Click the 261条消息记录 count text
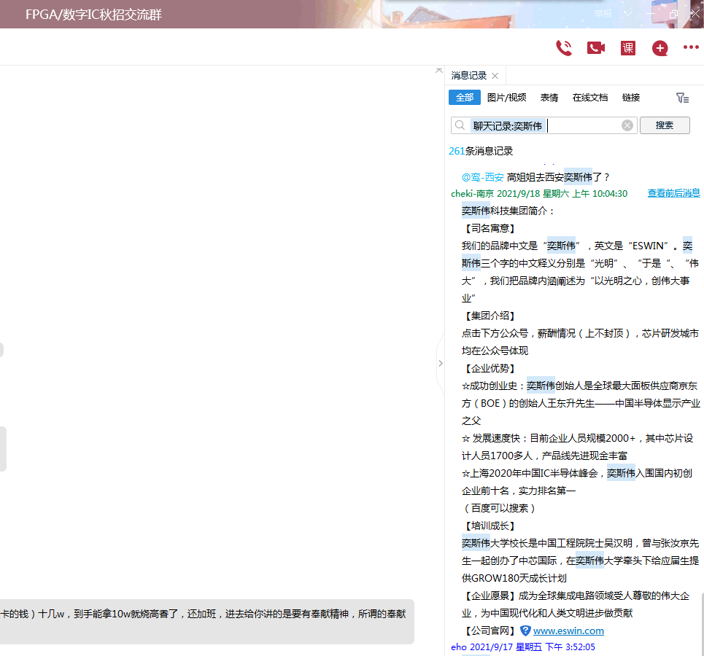 (481, 151)
